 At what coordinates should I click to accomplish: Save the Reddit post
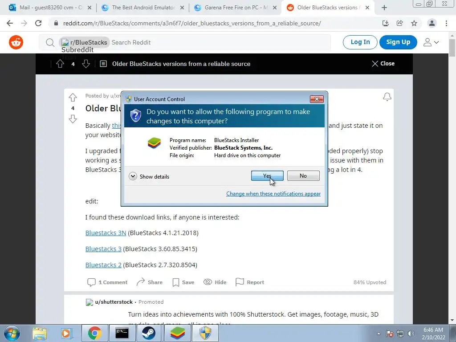pyautogui.click(x=183, y=282)
